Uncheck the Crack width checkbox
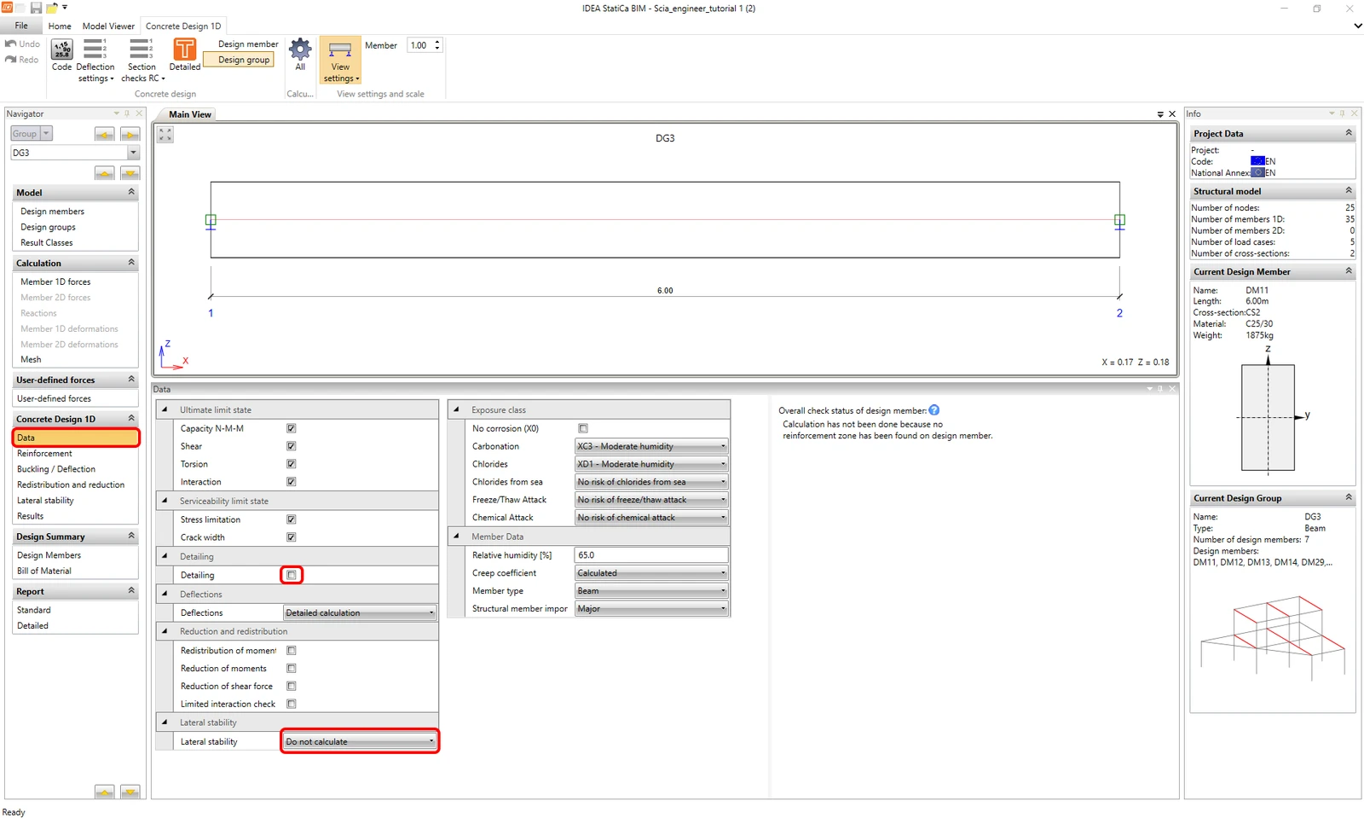Viewport: 1364px width, 818px height. pos(292,537)
